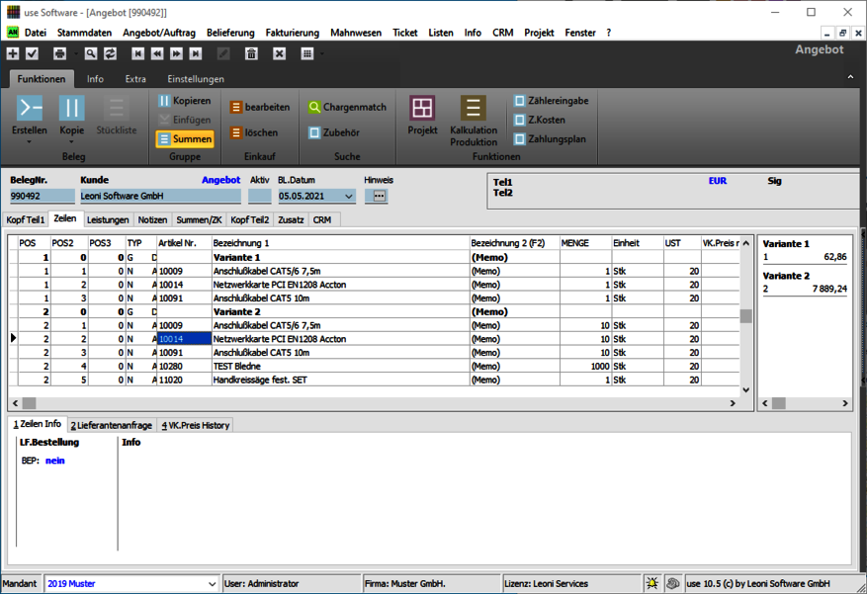Click the sun icon in status bar
The image size is (867, 594).
coord(652,583)
